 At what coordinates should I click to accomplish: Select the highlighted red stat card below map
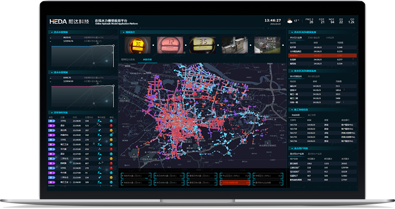[236, 183]
